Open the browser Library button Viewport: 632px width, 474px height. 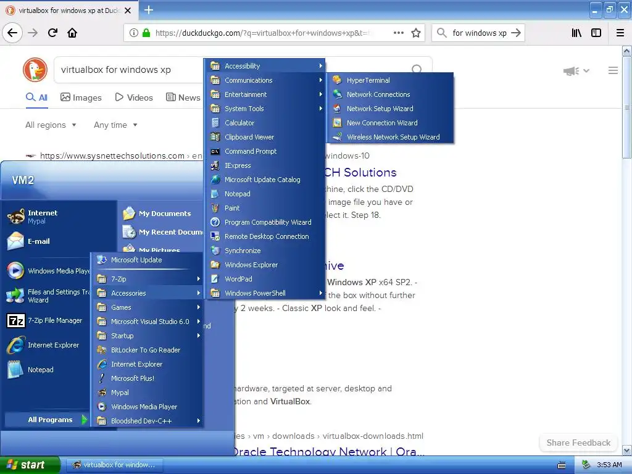577,33
